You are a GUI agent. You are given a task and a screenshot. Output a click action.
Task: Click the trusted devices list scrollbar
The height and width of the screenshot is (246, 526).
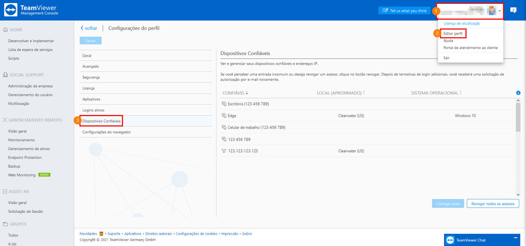pos(518,117)
